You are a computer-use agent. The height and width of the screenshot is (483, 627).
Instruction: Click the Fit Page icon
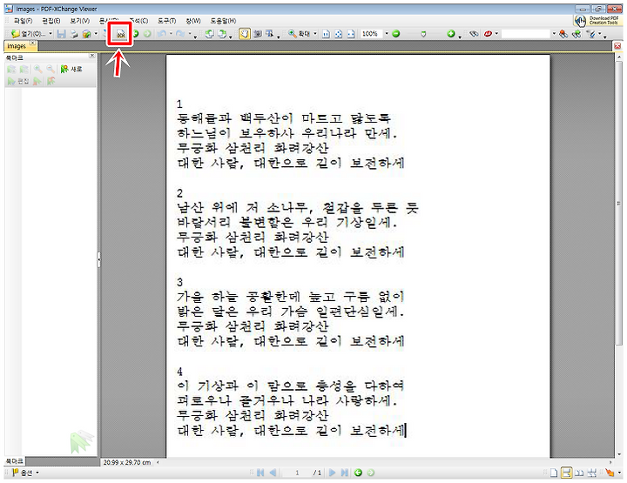(x=338, y=34)
